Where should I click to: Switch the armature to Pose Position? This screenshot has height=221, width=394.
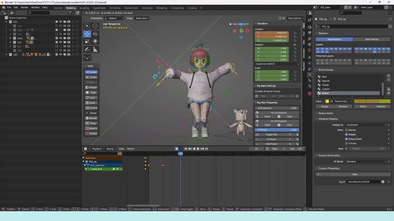pyautogui.click(x=334, y=39)
